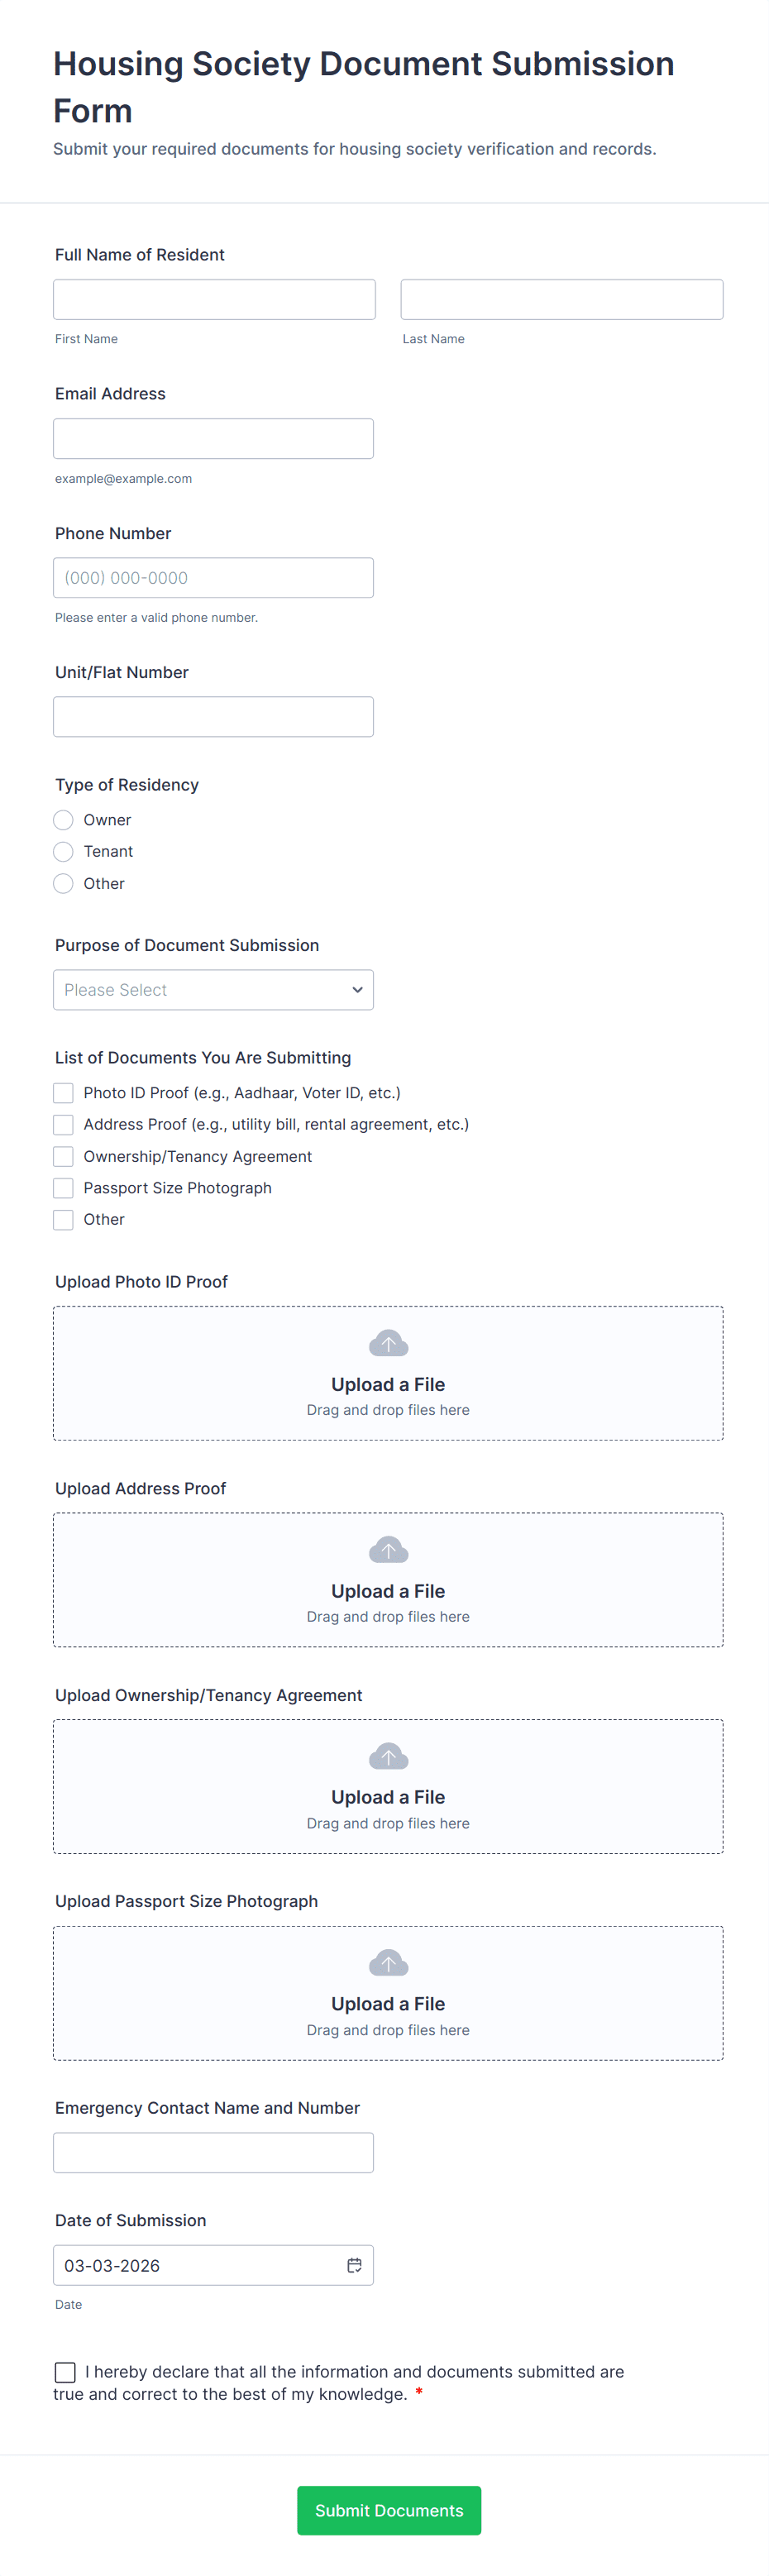The image size is (769, 2576).
Task: Click cloud upload icon for Ownership/Tenancy Agreement
Action: (388, 1756)
